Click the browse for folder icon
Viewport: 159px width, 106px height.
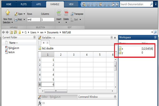15,32
